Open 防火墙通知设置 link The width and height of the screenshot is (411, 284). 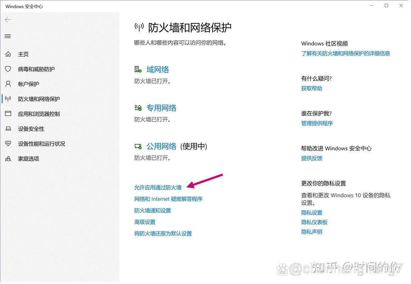point(152,211)
